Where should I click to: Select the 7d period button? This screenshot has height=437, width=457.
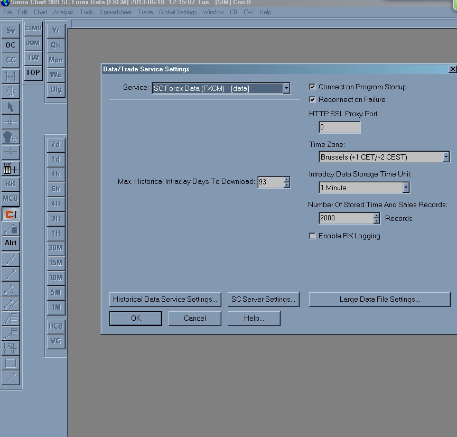coord(56,145)
